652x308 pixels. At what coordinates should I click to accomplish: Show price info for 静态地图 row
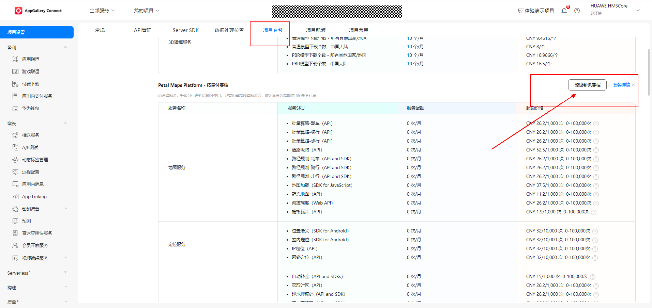(596, 194)
